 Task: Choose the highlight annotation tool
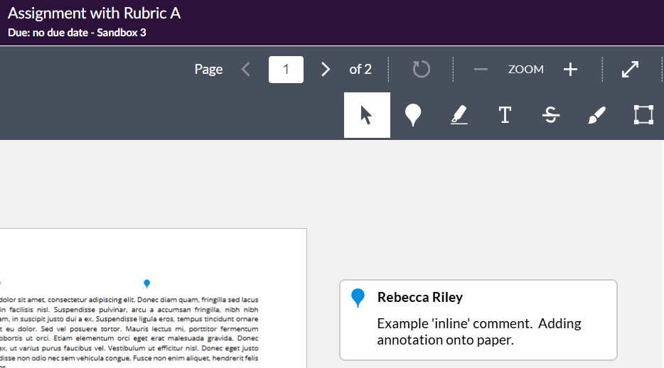[x=459, y=115]
